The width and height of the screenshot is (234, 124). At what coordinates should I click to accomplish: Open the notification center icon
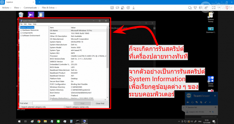pos(214,121)
